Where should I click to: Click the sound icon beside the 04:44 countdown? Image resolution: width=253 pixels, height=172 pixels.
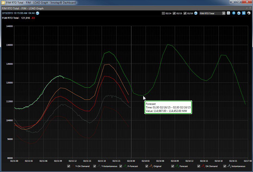(x=38, y=13)
